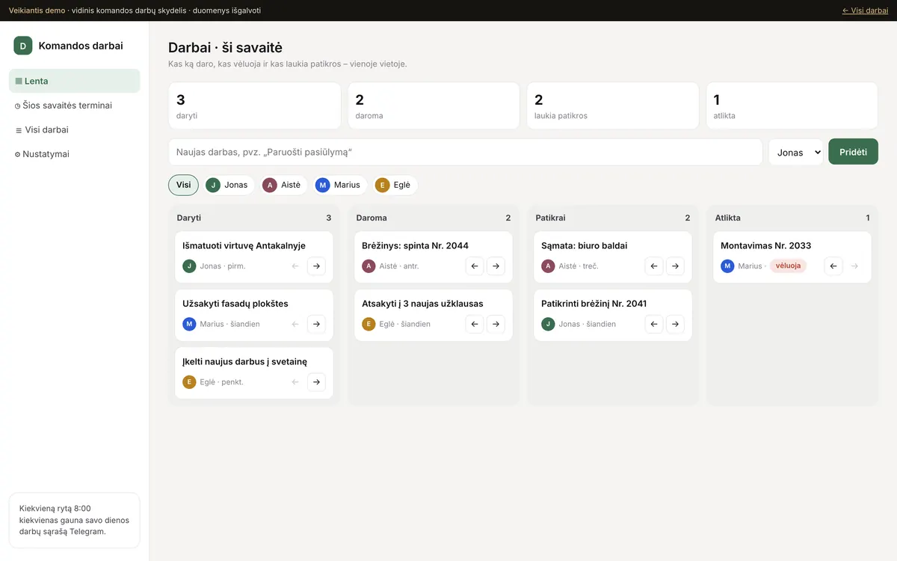Move 'Montavimas Nr. 2033' back with left arrow
Image resolution: width=897 pixels, height=561 pixels.
click(x=833, y=266)
